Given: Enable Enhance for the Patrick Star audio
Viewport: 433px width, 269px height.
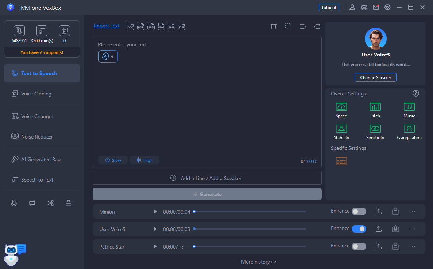Looking at the screenshot, I should tap(358, 246).
